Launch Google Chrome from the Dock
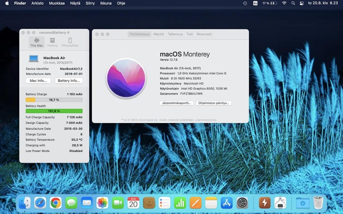 tap(56, 203)
